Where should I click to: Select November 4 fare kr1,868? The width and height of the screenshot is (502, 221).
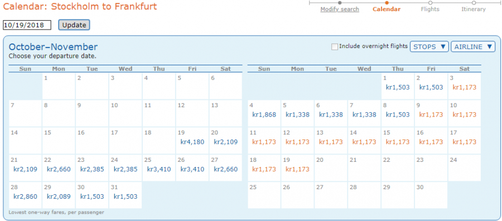pos(264,114)
